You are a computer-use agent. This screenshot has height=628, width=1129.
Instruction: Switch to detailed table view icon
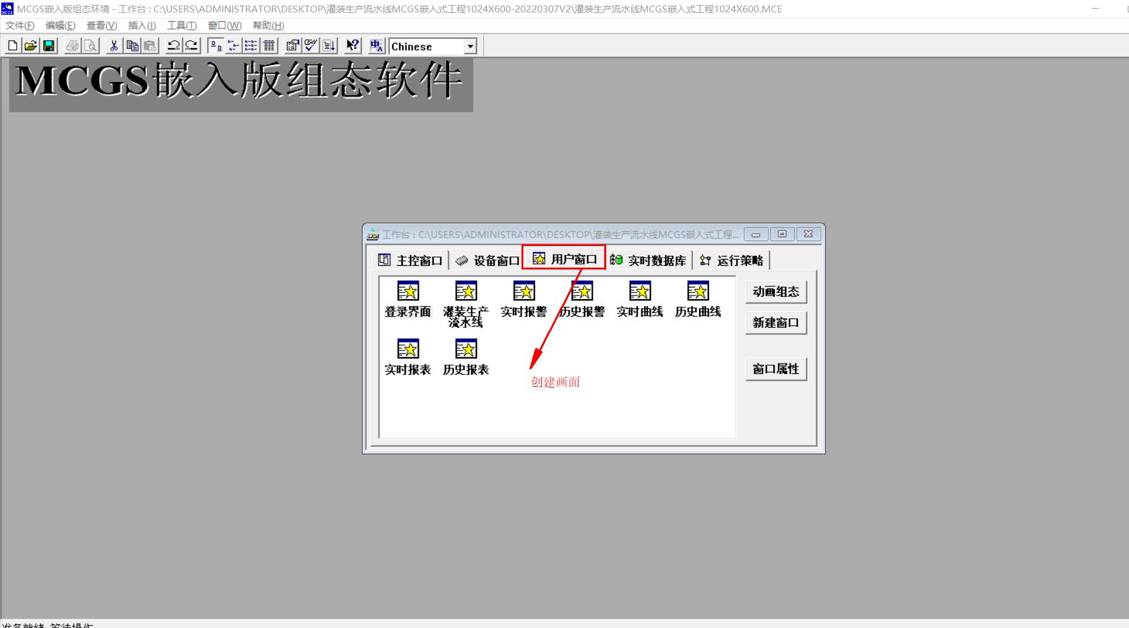pyautogui.click(x=269, y=46)
